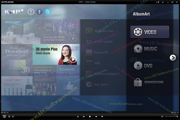Click the eject/open file button
The image size is (180, 120).
point(78,116)
